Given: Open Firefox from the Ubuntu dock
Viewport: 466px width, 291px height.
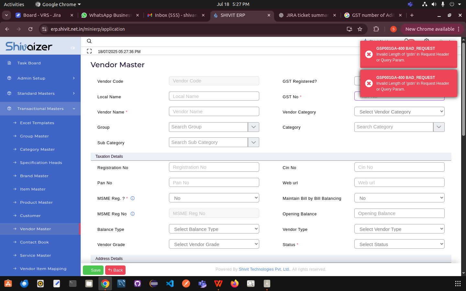Looking at the screenshot, I should (x=235, y=284).
